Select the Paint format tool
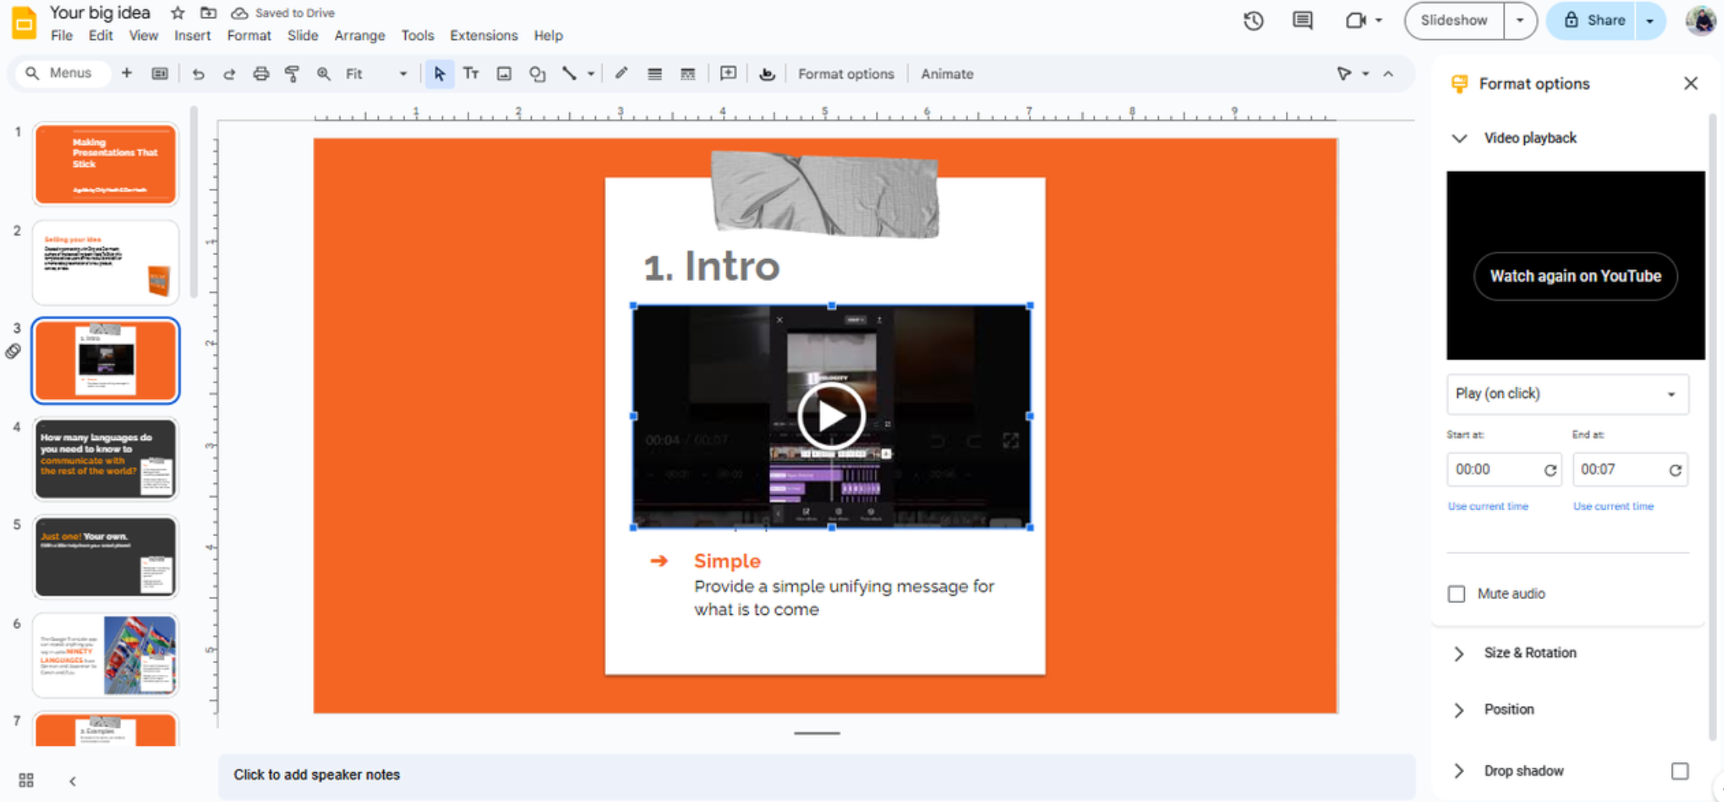This screenshot has height=802, width=1724. click(292, 73)
